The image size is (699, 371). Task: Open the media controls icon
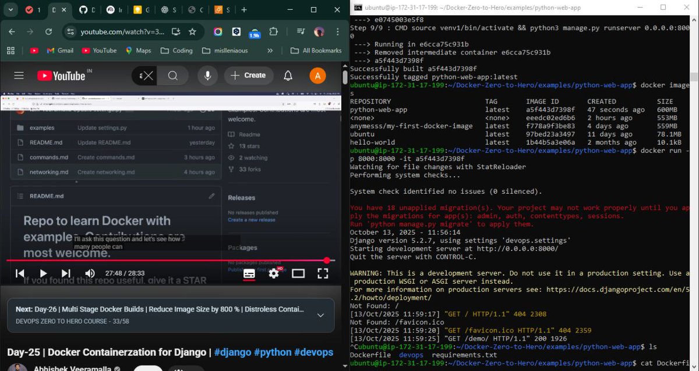pyautogui.click(x=301, y=31)
